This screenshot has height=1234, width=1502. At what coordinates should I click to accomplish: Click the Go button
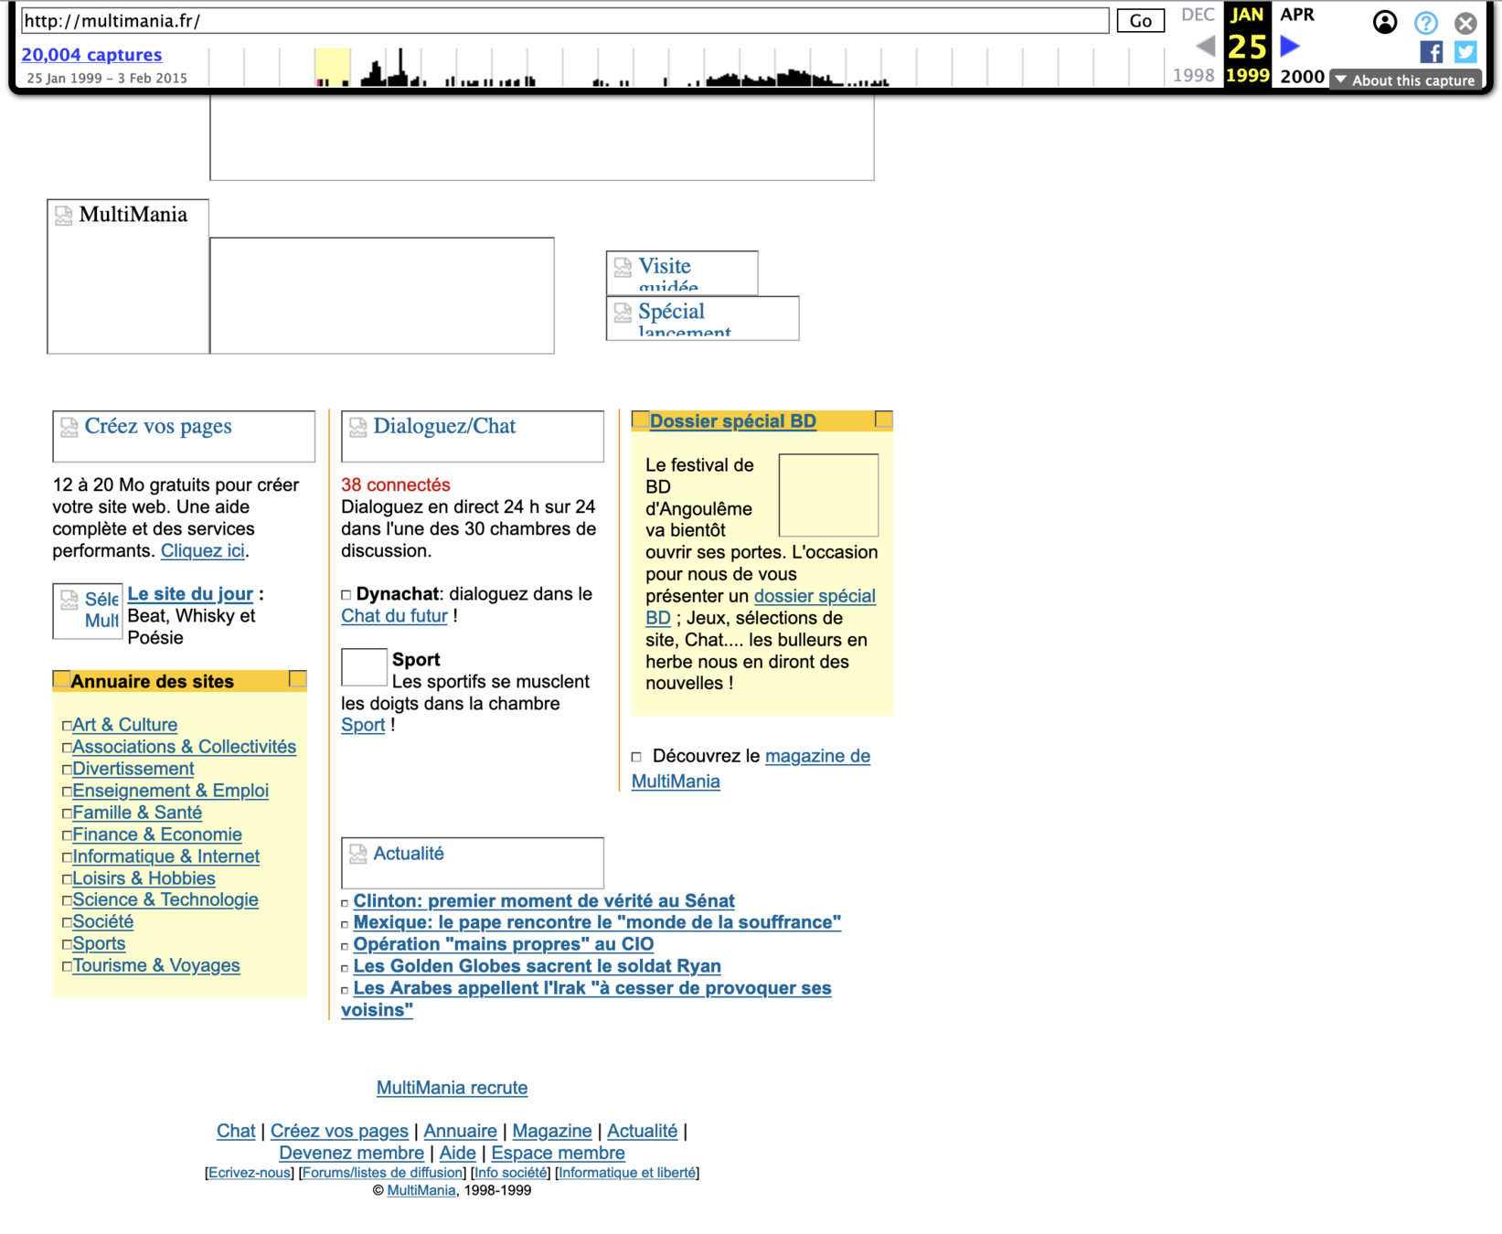[x=1140, y=21]
